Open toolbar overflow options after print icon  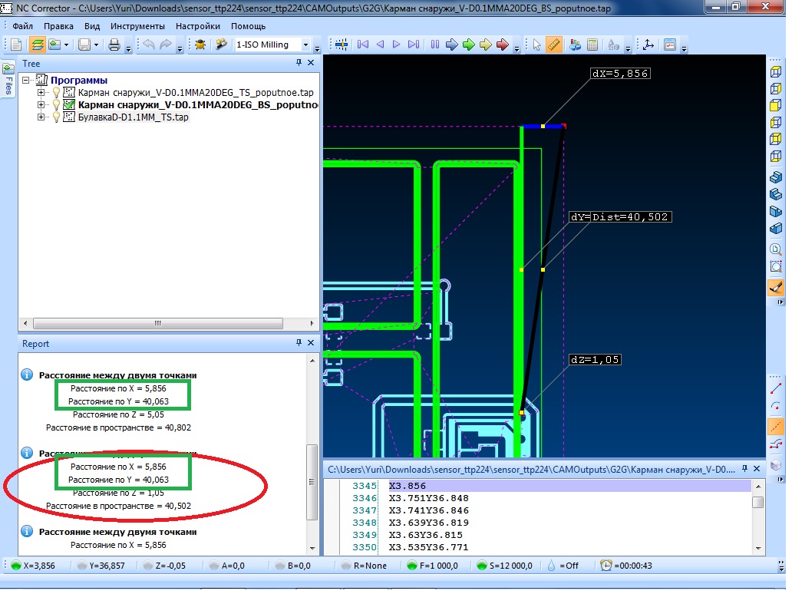pos(129,49)
